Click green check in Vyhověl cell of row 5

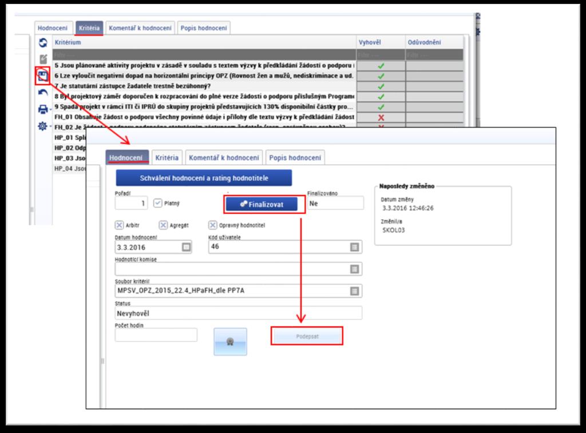(x=381, y=66)
